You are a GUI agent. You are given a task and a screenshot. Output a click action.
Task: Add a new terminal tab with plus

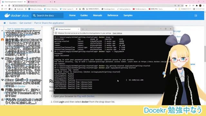pos(83,29)
